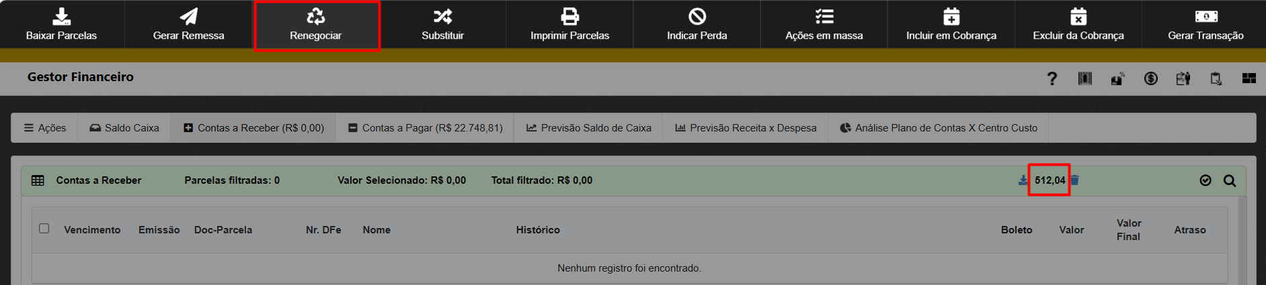Click Gerar Transação money icon
The height and width of the screenshot is (285, 1266).
point(1205,16)
